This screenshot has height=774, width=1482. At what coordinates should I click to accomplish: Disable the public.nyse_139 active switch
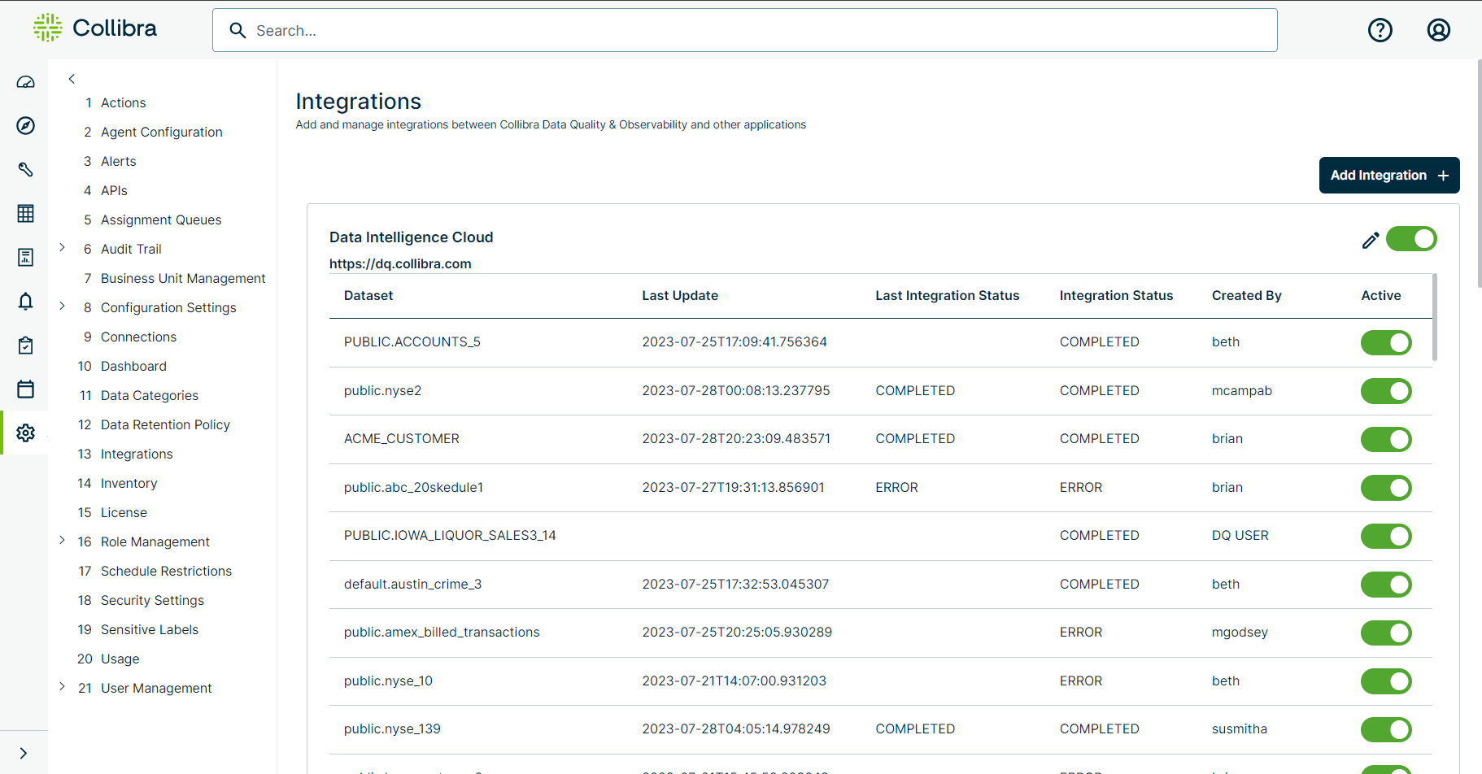tap(1386, 729)
